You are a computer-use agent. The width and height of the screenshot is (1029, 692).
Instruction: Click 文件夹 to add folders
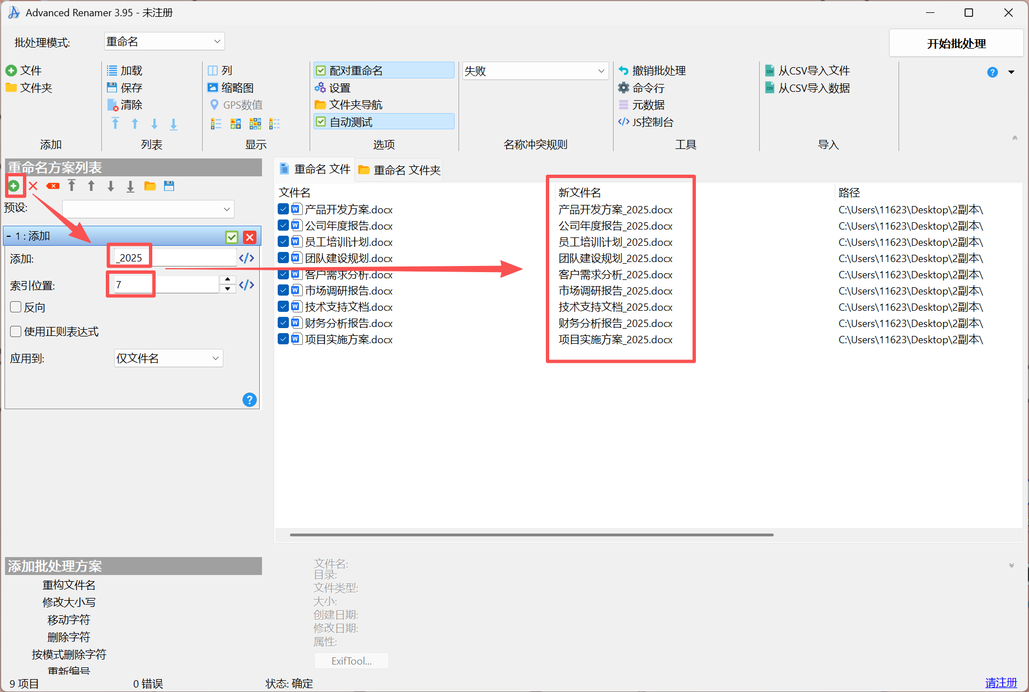[x=29, y=88]
